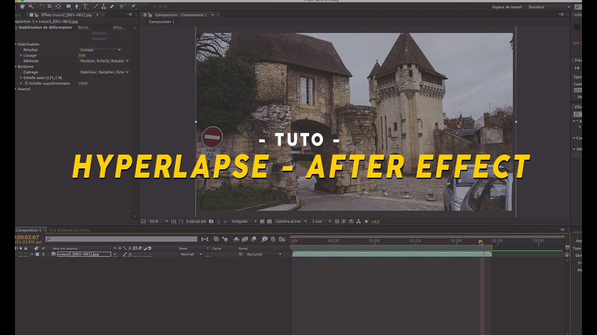
Task: Open the Standard workspace dropdown
Action: [x=549, y=7]
